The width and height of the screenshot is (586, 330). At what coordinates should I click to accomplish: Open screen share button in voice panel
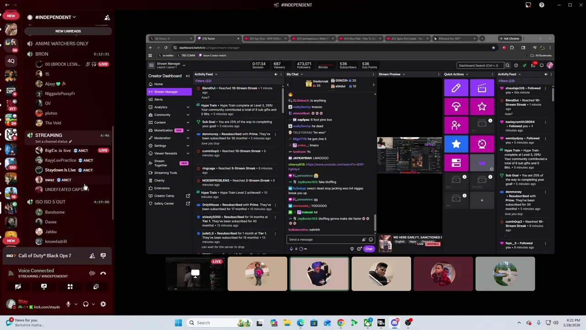[44, 286]
